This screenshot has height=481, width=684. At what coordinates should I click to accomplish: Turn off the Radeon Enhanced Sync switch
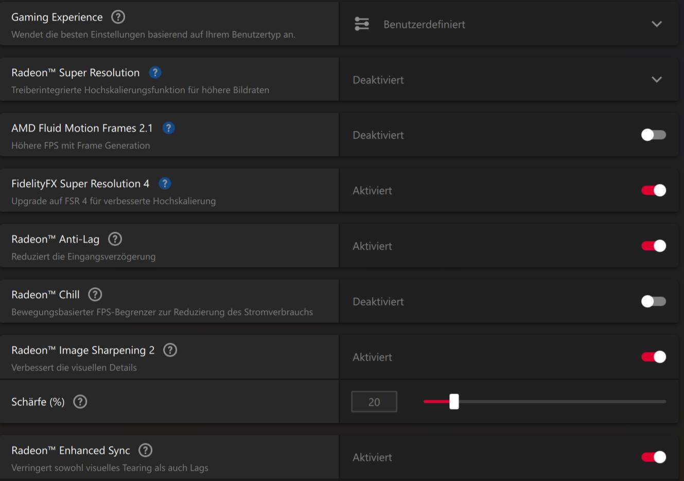coord(654,457)
